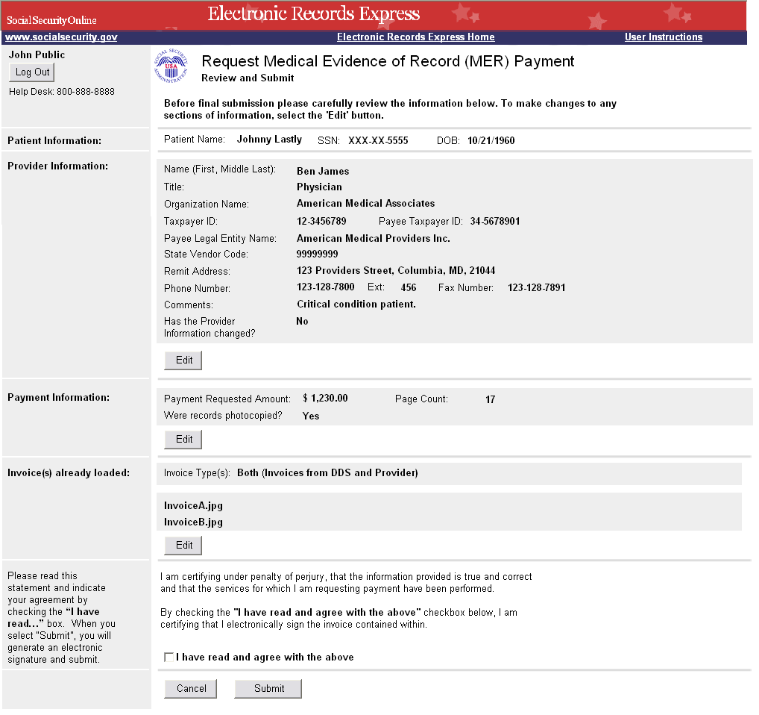
Task: Edit the Provider Information section
Action: 183,360
